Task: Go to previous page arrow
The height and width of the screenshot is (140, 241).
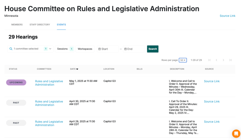Action: point(216,60)
